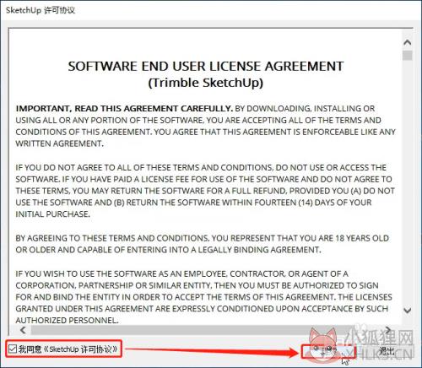Click the horizontal scrollbar right arrow
422x368 pixels.
point(388,330)
